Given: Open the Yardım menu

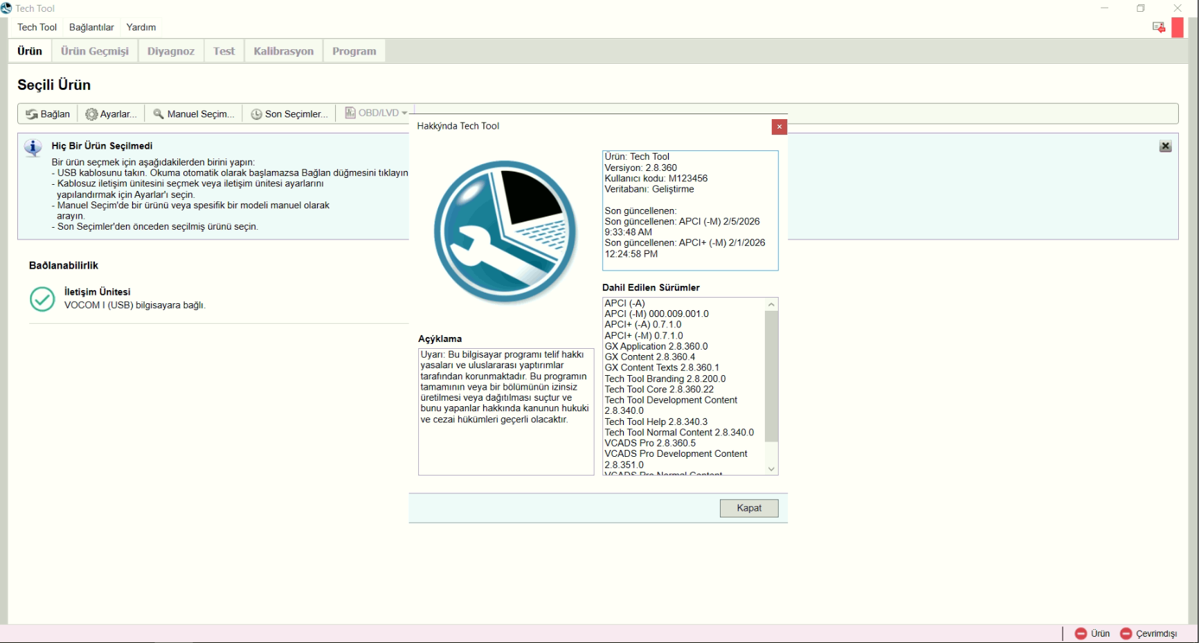Looking at the screenshot, I should (141, 27).
